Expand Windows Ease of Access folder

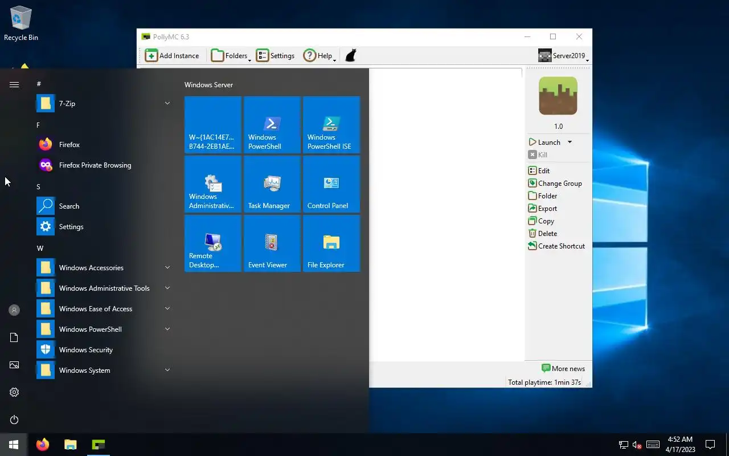tap(105, 308)
